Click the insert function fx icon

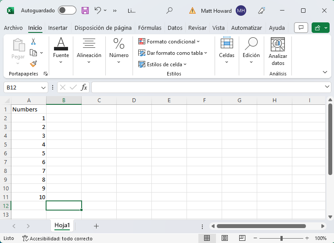pyautogui.click(x=84, y=87)
